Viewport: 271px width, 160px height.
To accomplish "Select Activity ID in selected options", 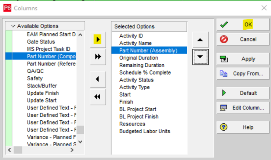I will point(131,36).
